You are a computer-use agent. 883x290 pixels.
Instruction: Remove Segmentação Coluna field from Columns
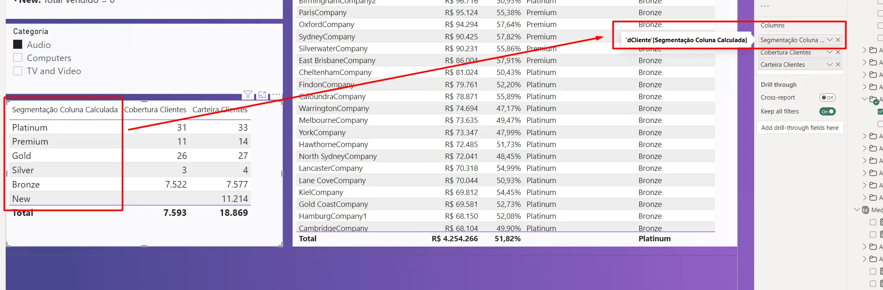838,40
